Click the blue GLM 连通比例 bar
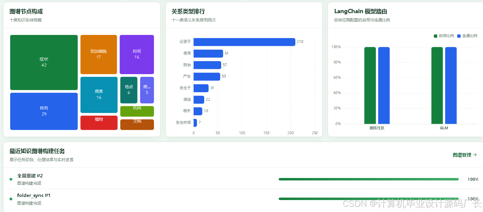Viewport: 483px width, 212px height. click(451, 85)
